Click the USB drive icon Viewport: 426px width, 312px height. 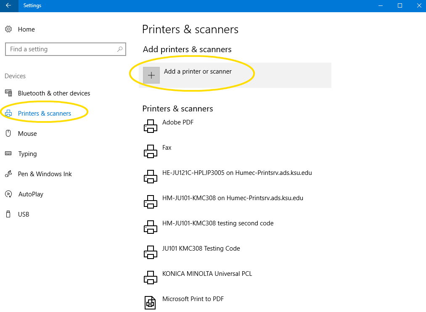point(8,214)
